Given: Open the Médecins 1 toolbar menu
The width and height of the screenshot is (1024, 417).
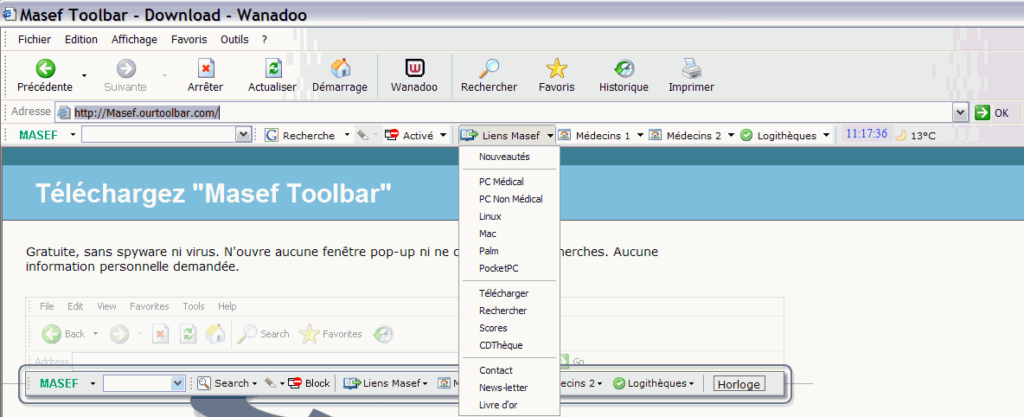Looking at the screenshot, I should coord(595,135).
